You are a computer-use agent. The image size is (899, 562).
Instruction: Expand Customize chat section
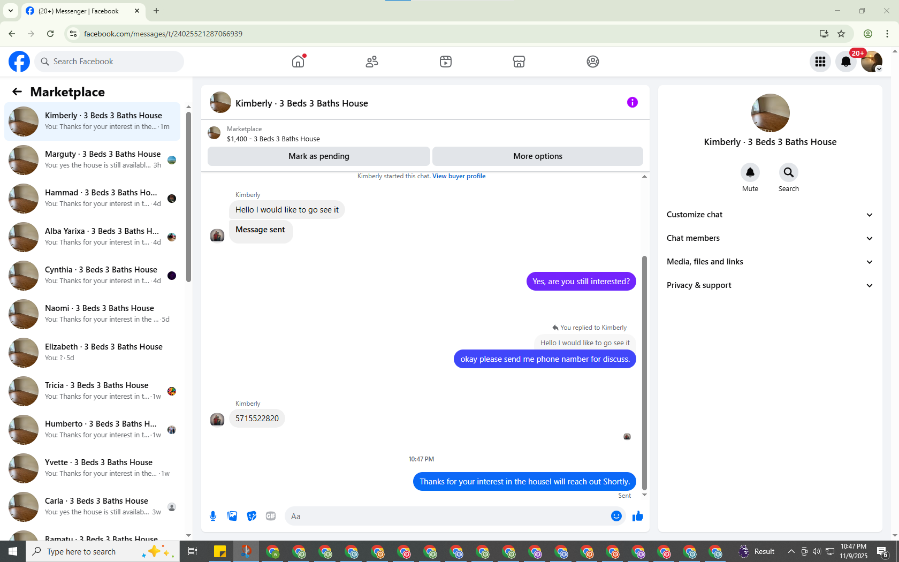click(x=770, y=215)
